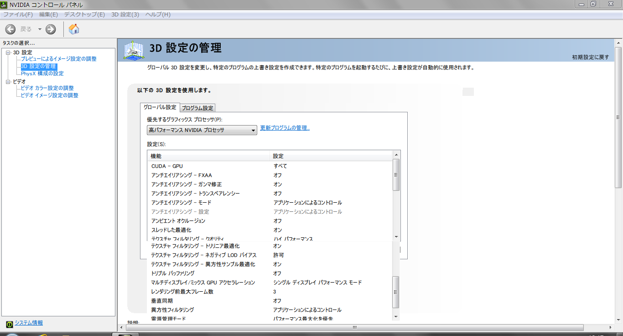Click the settings list vertical scrollbar thumb
623x336 pixels.
pos(396,174)
